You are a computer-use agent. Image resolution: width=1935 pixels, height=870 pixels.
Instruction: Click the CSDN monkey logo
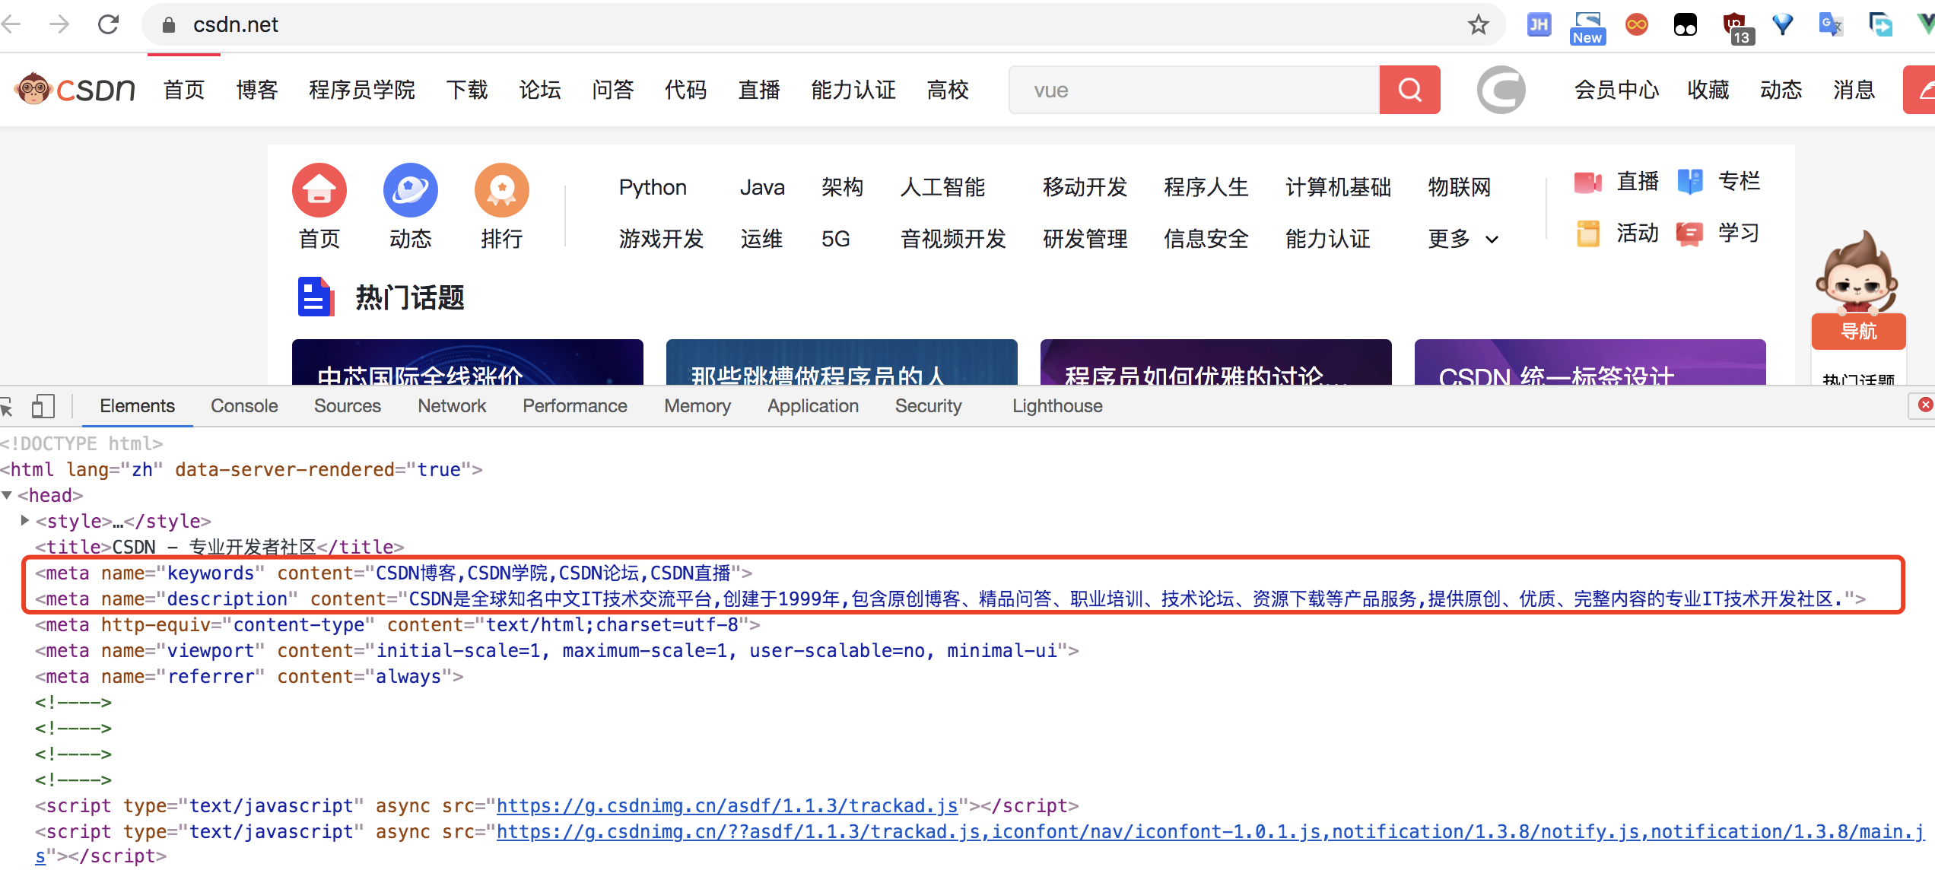point(75,90)
